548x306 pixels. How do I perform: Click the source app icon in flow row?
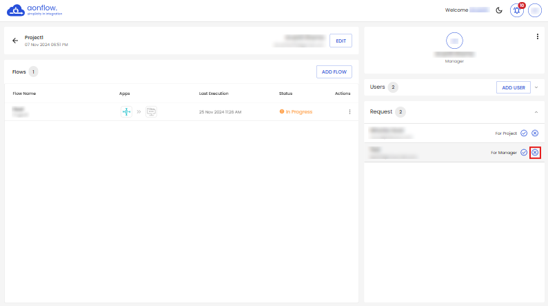(x=126, y=112)
